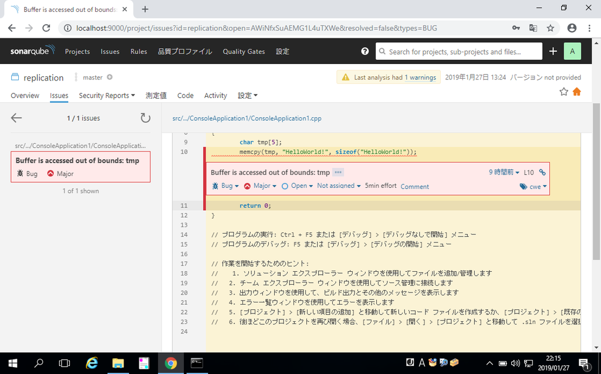Click the project folder icon beside replication

(15, 77)
